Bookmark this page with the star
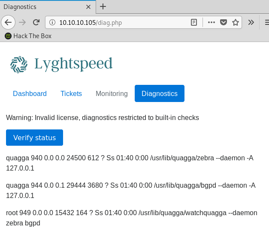269x231 pixels. coord(235,22)
